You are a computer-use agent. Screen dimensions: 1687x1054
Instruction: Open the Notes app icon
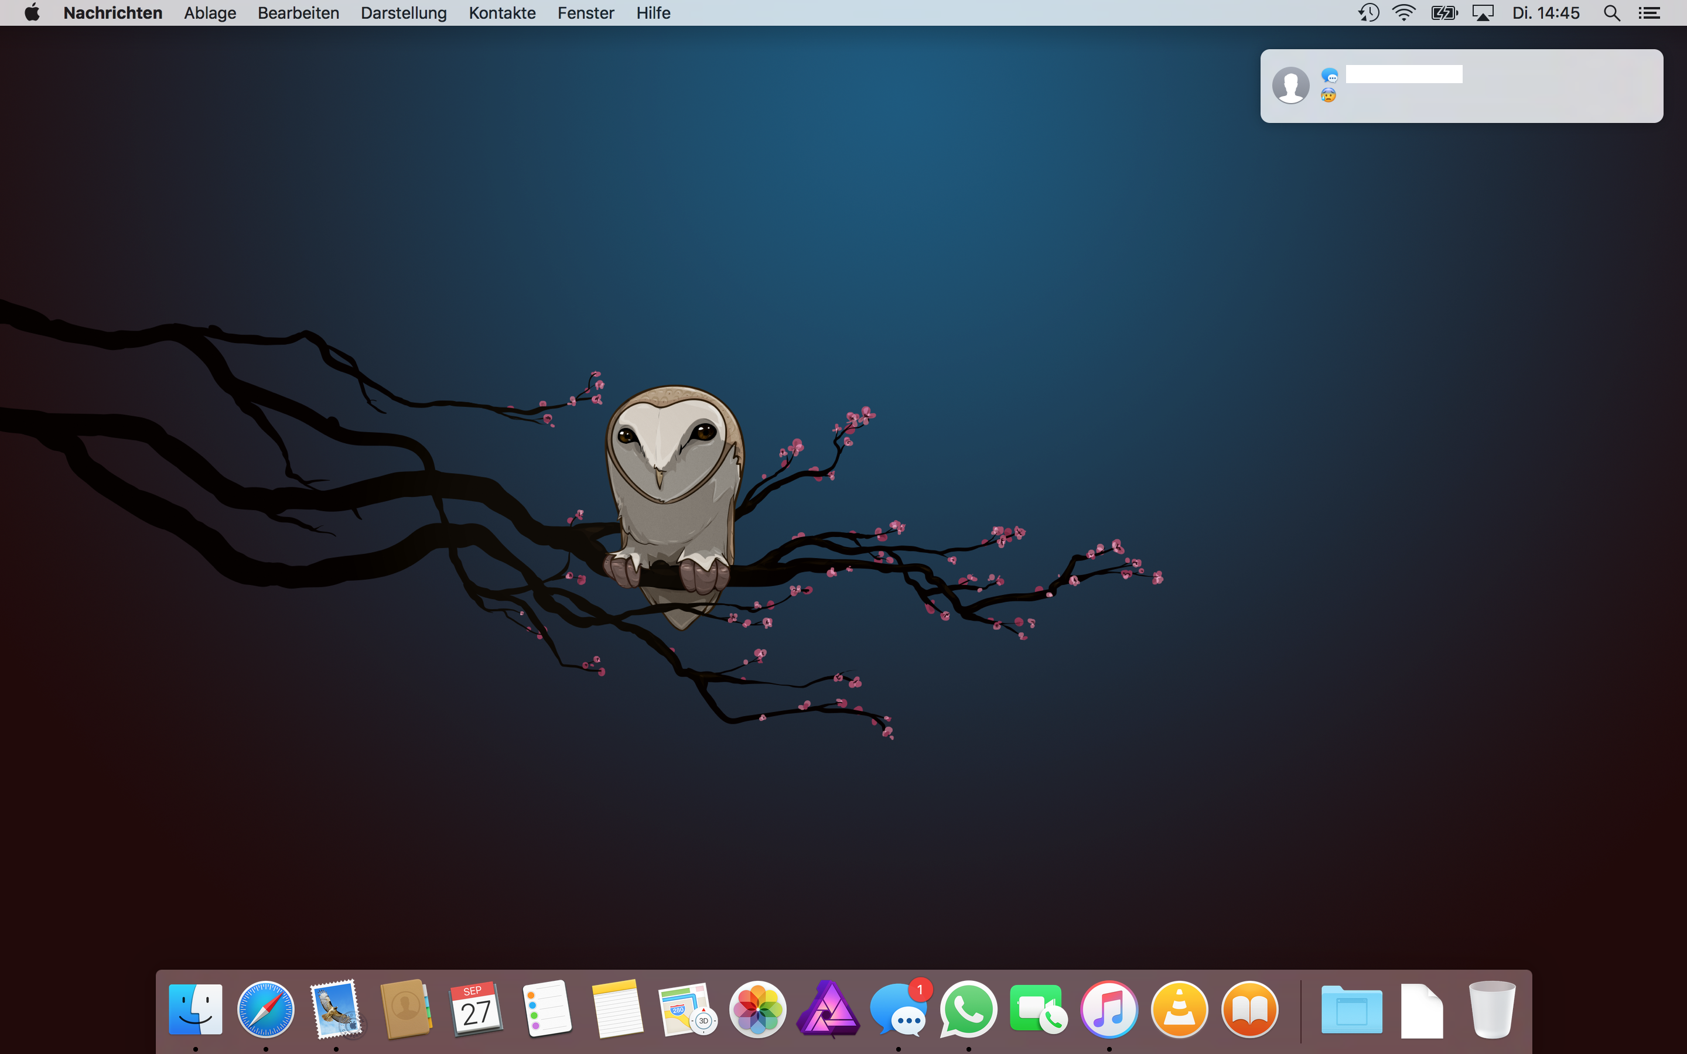(617, 1009)
